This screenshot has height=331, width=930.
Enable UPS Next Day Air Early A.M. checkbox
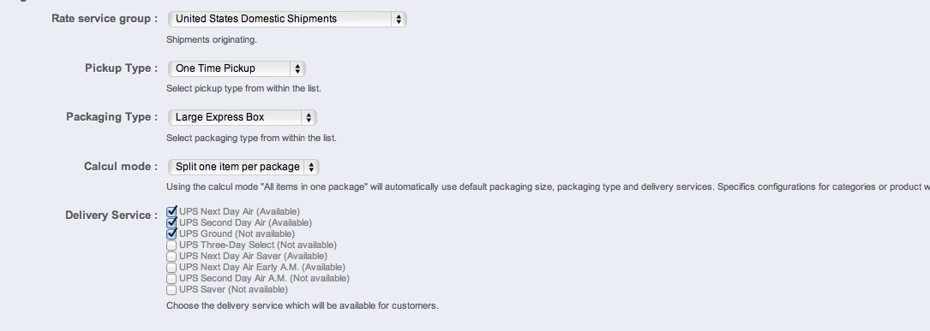click(171, 268)
